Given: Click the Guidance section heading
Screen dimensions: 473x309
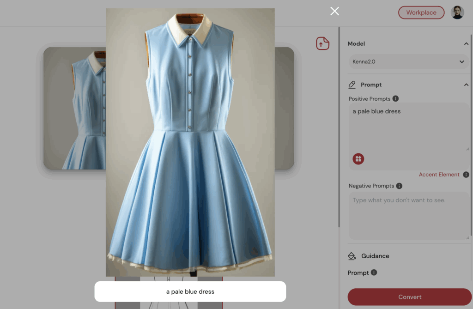Looking at the screenshot, I should coord(375,256).
